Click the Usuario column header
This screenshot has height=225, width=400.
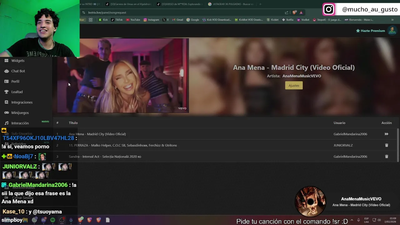[x=339, y=123]
